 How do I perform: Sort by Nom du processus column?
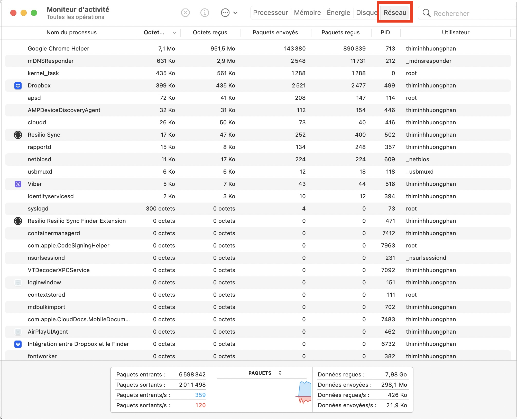click(72, 33)
